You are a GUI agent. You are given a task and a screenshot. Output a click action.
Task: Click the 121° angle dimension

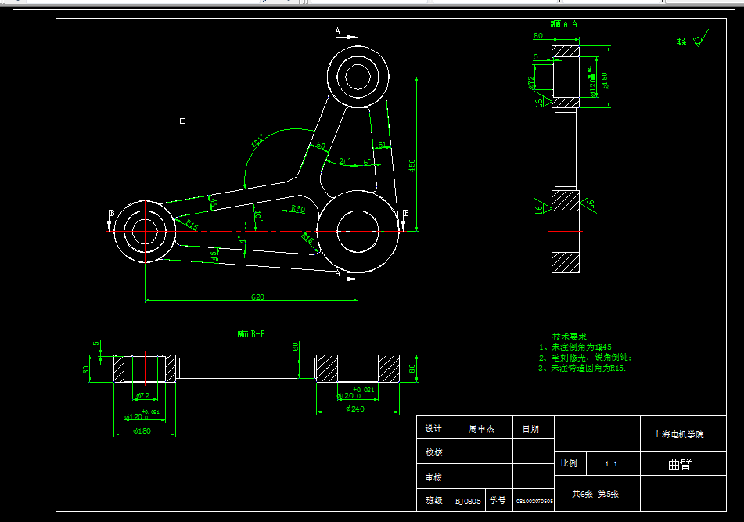click(x=257, y=141)
